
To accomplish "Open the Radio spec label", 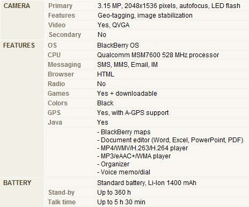I will (x=56, y=84).
